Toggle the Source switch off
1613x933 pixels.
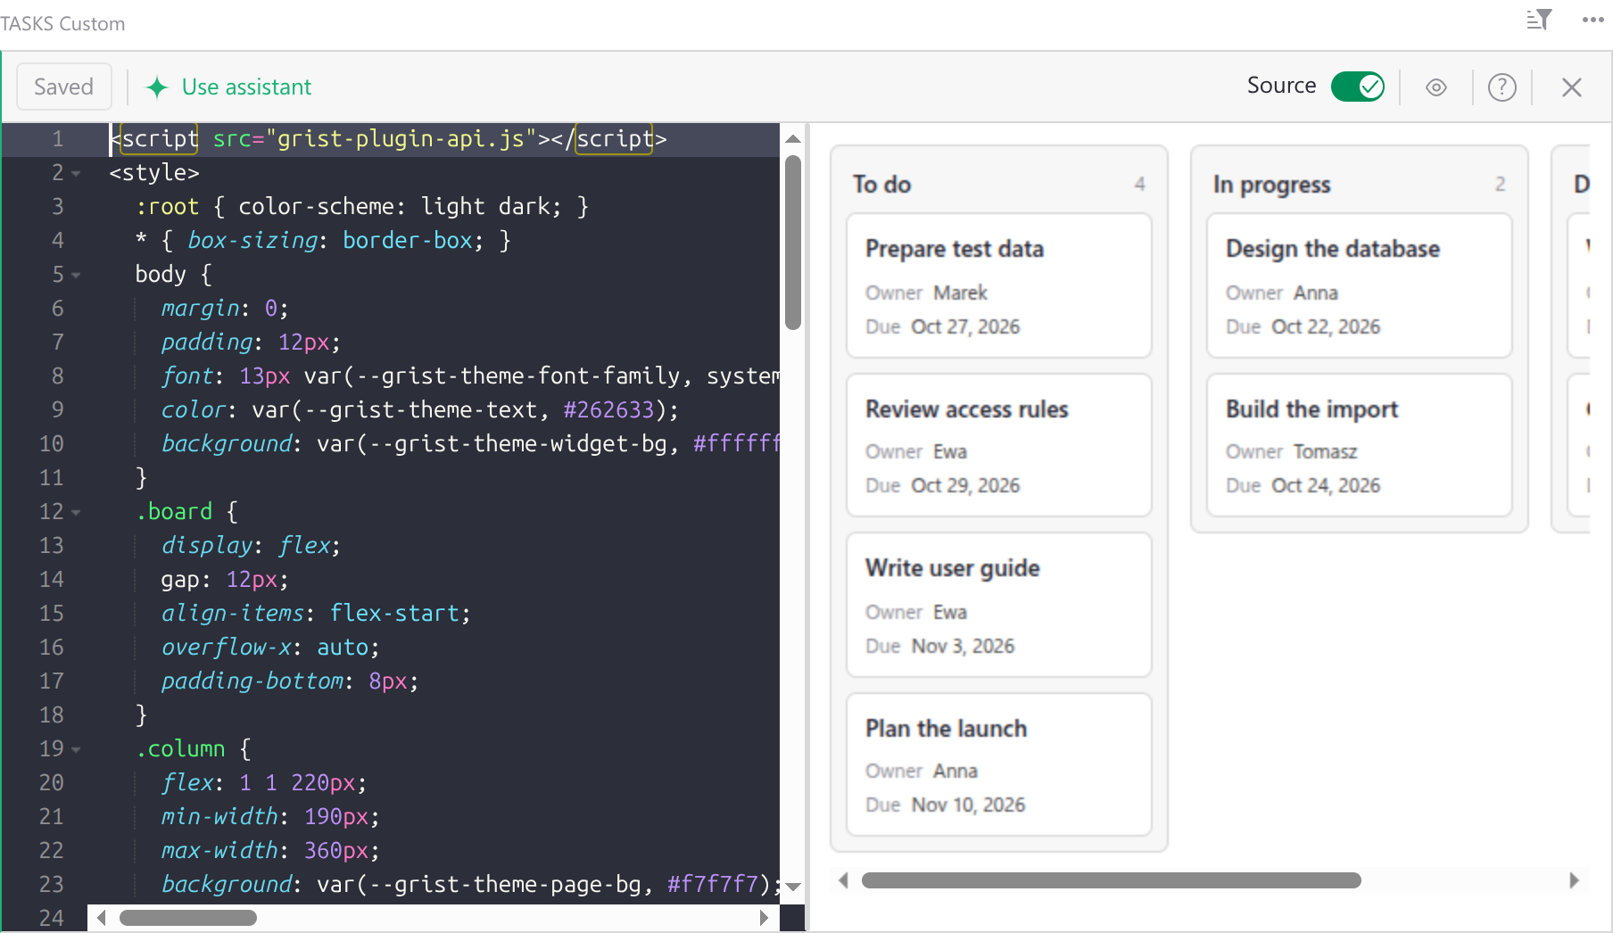[1357, 87]
